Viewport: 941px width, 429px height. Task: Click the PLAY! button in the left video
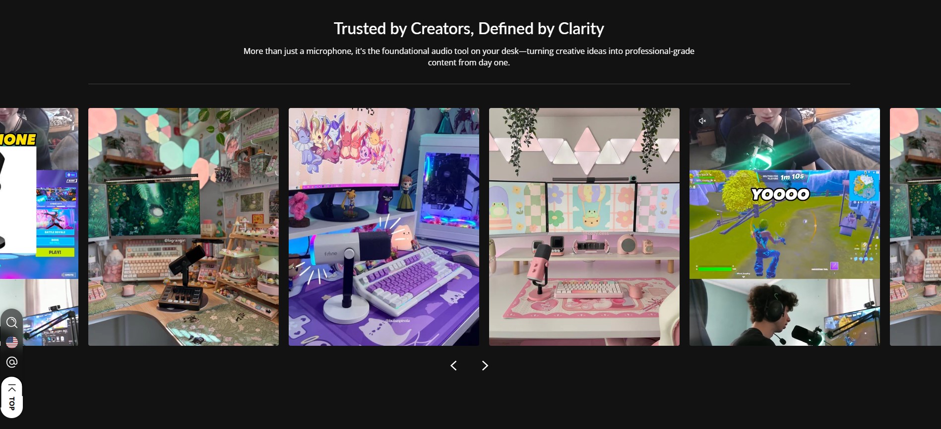[x=55, y=252]
